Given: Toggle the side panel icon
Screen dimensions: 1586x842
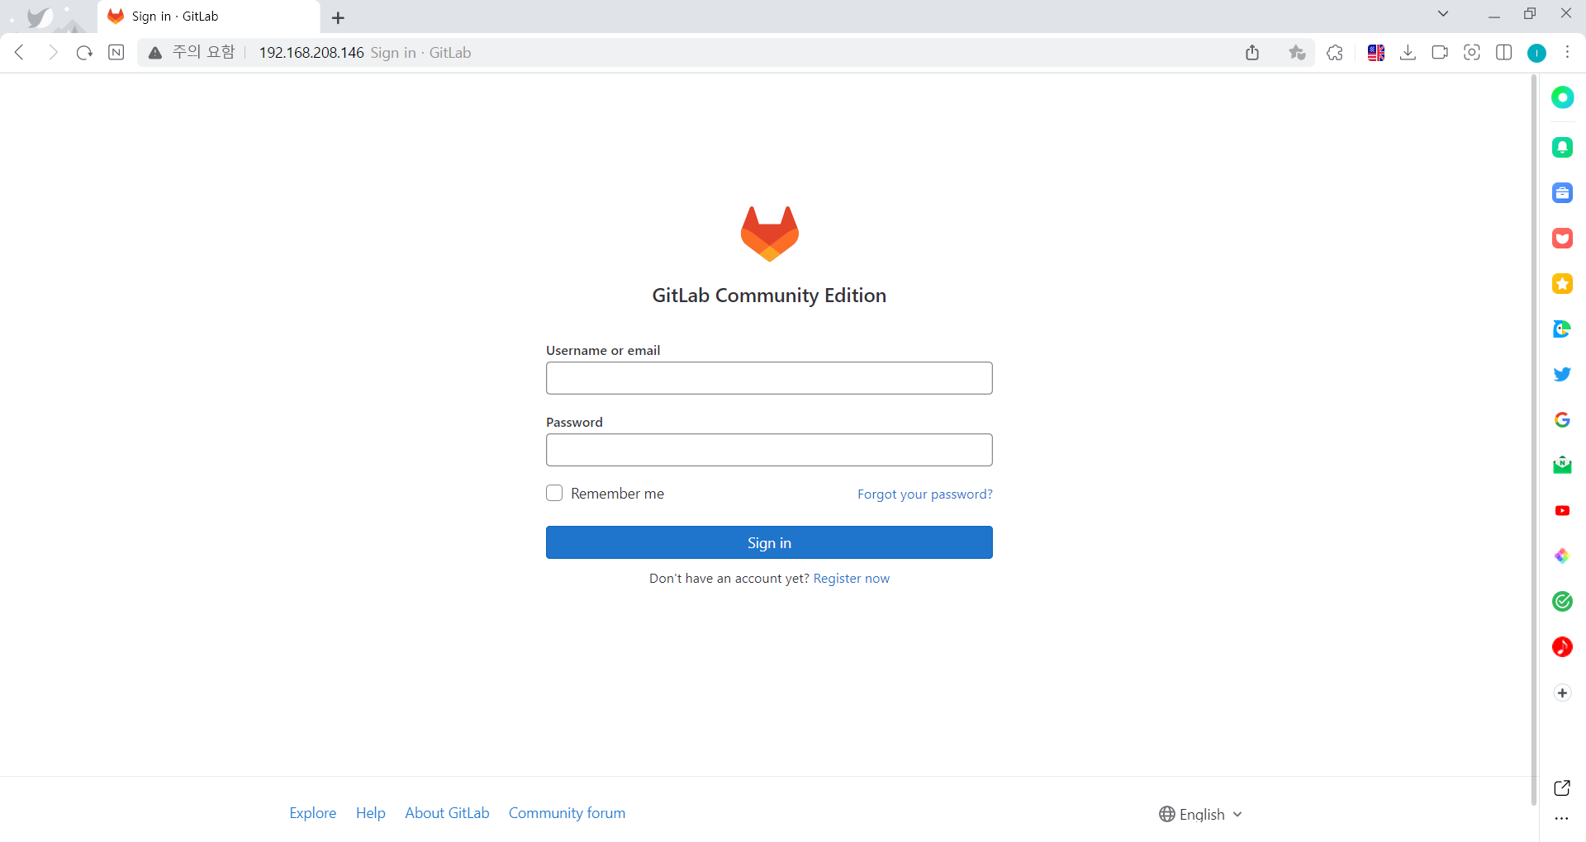Looking at the screenshot, I should point(1504,53).
